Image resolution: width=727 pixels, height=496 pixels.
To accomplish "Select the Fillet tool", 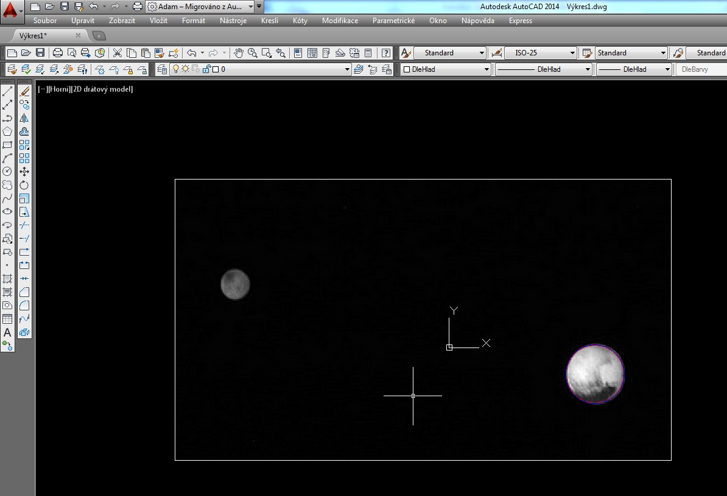I will [24, 306].
